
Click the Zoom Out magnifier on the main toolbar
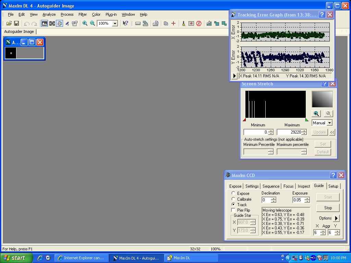[93, 23]
